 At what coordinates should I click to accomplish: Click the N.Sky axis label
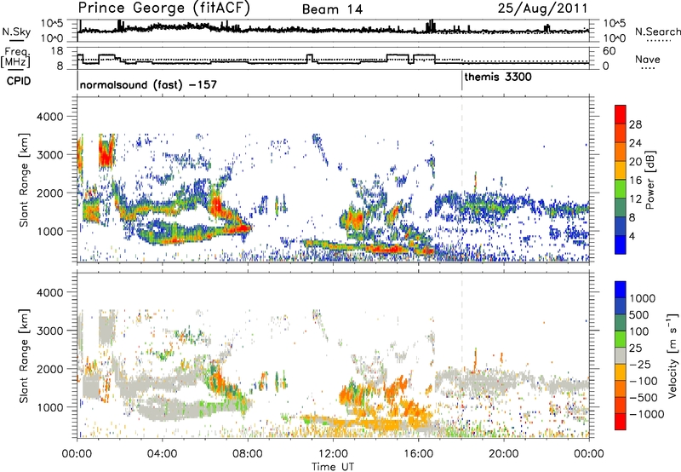click(16, 32)
